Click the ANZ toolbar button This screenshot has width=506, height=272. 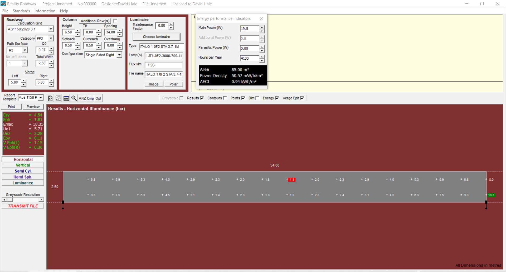pyautogui.click(x=82, y=98)
